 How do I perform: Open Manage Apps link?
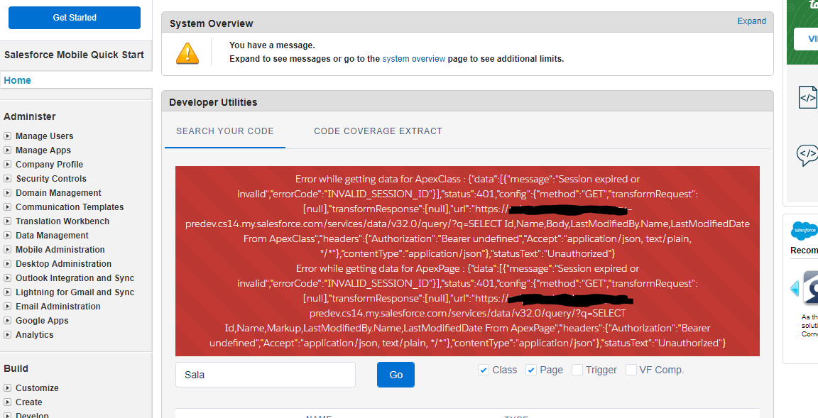click(x=43, y=150)
